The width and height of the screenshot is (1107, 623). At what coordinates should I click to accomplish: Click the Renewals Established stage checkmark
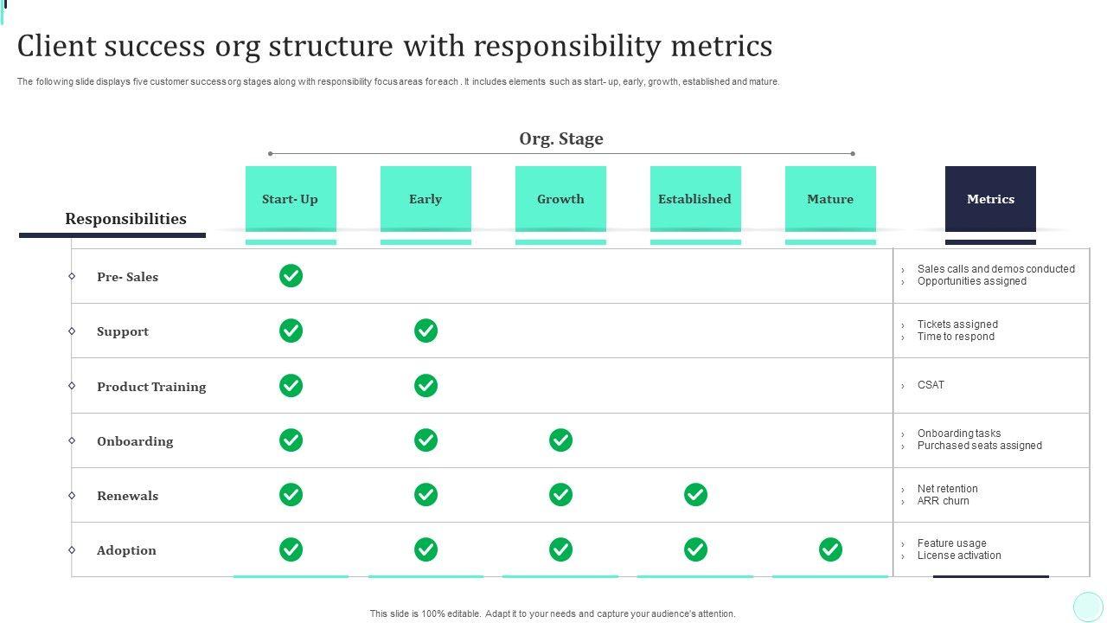[x=695, y=495]
